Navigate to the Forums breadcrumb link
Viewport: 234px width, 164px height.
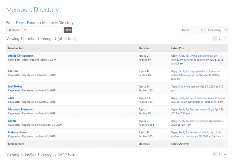click(33, 23)
